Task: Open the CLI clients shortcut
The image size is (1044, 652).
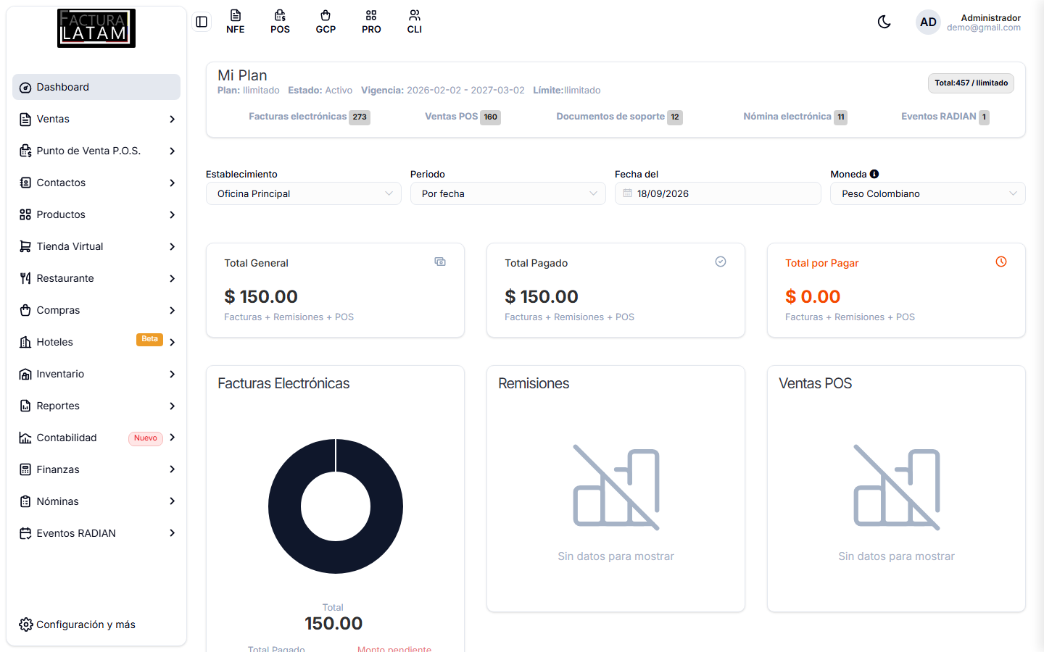Action: 415,22
